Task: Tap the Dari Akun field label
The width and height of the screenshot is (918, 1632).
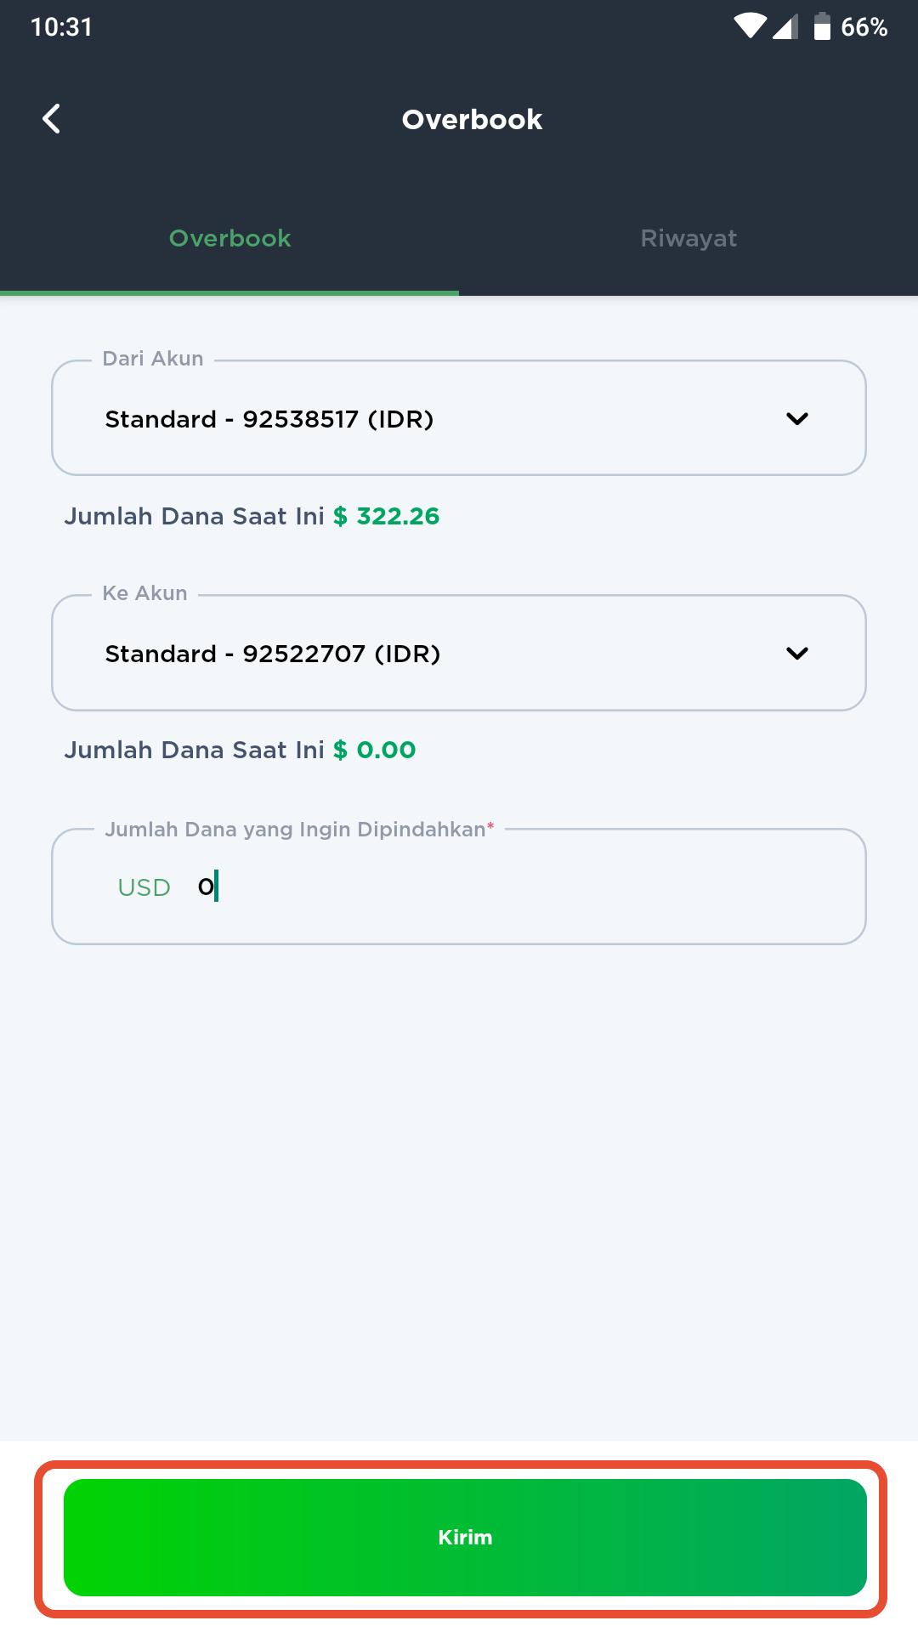Action: [x=153, y=359]
